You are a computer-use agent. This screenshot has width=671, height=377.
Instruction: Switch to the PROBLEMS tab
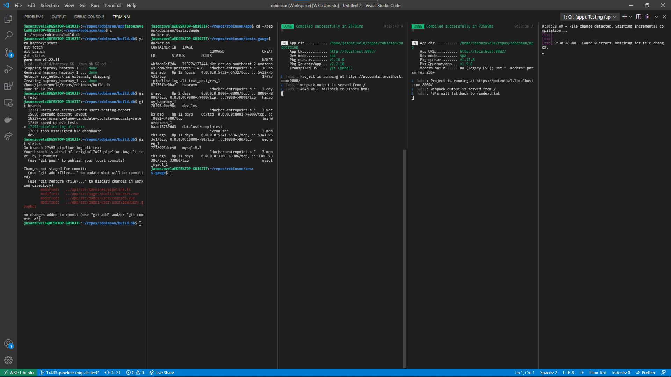pyautogui.click(x=34, y=17)
